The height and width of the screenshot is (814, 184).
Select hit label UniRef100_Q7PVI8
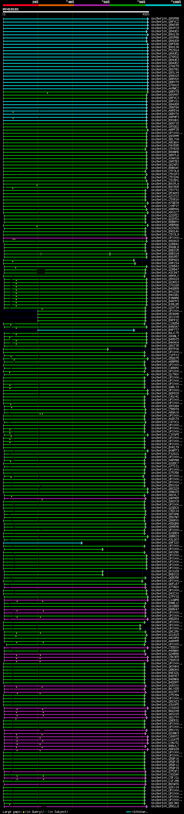click(165, 597)
